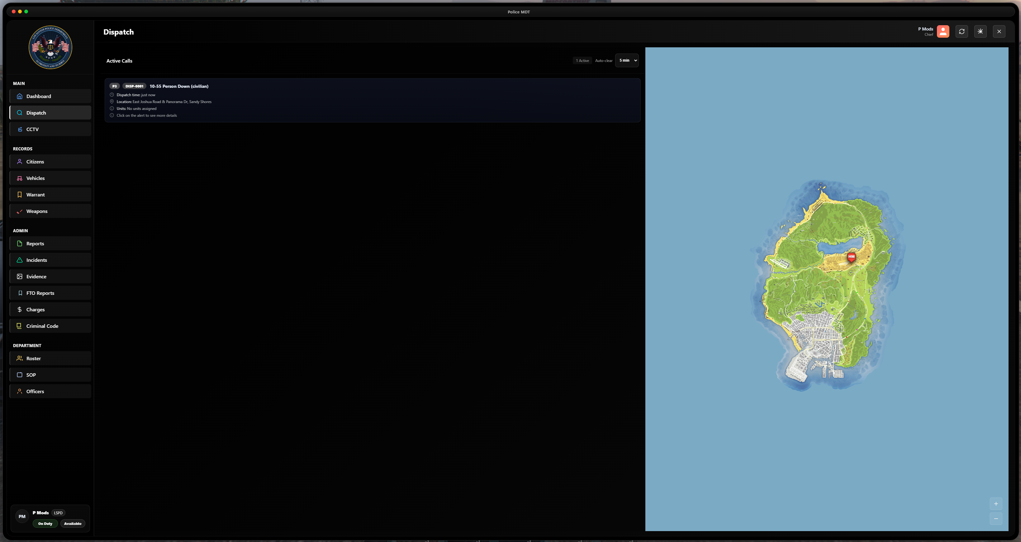This screenshot has height=542, width=1021.
Task: Open the SOP label in sidebar
Action: point(31,375)
